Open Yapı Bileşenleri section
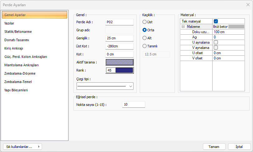The width and height of the screenshot is (253, 152). click(x=16, y=90)
